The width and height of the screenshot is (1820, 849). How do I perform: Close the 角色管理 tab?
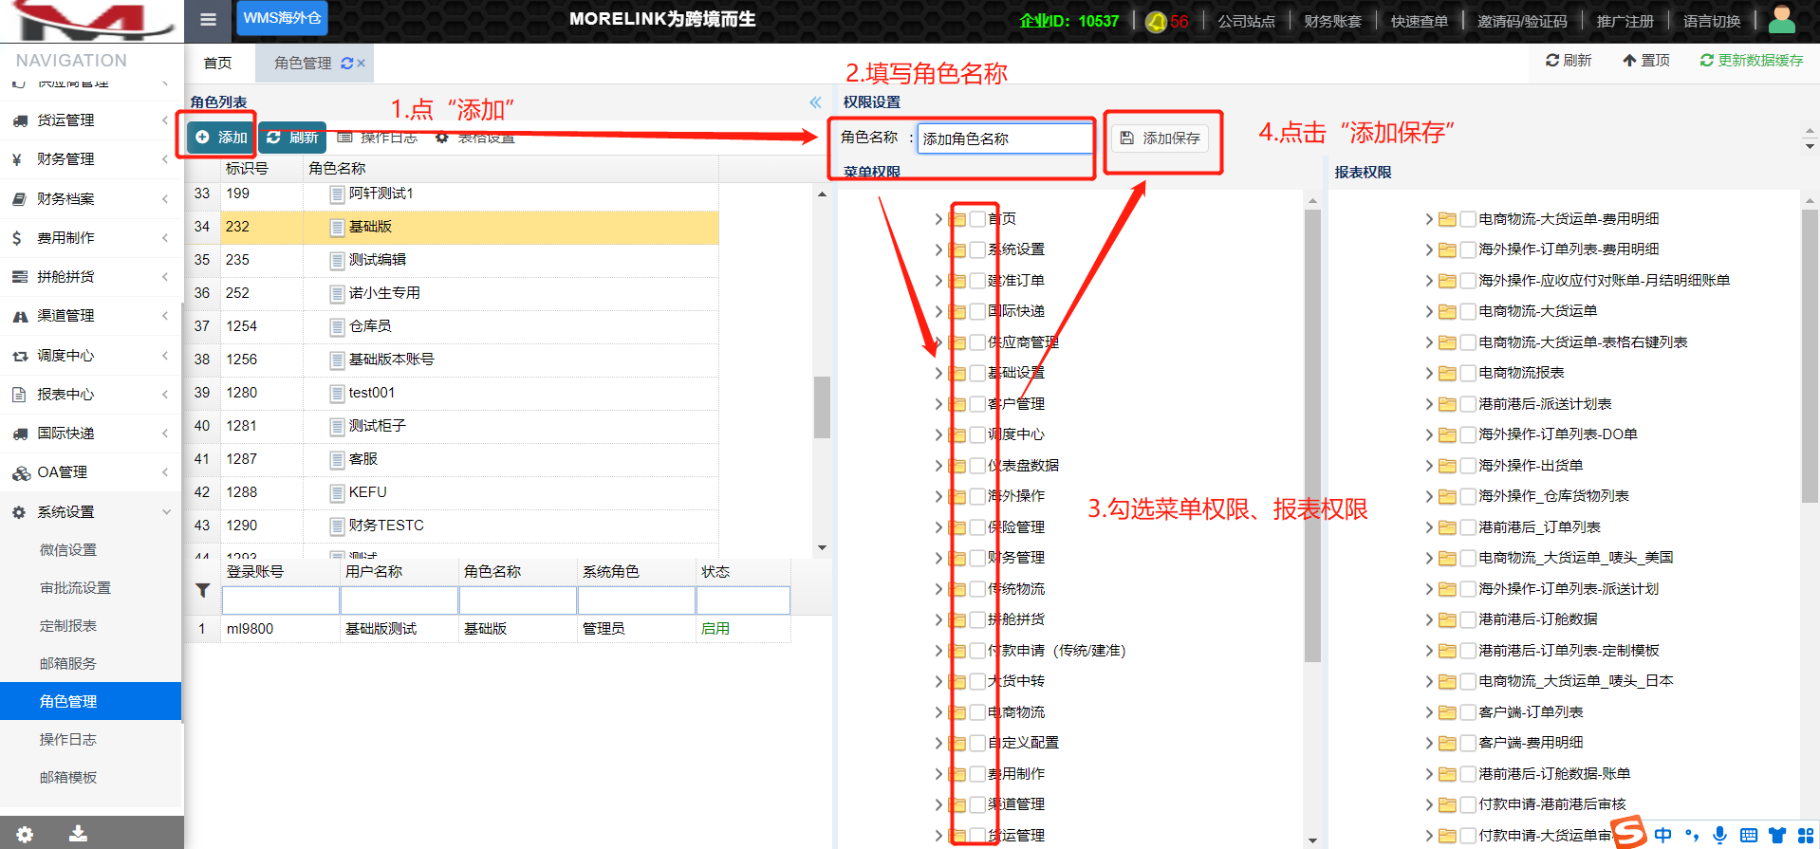pyautogui.click(x=362, y=64)
